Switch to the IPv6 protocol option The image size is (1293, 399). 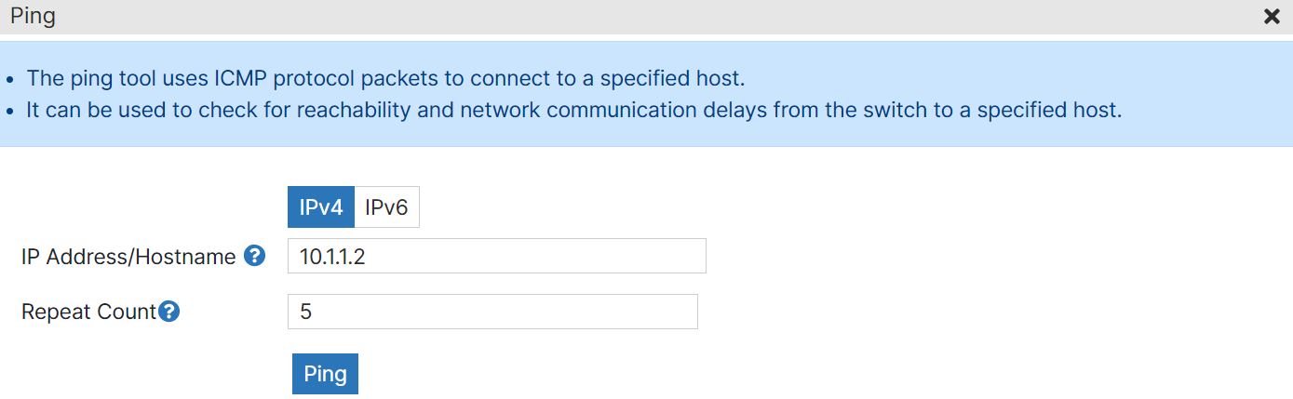(386, 207)
